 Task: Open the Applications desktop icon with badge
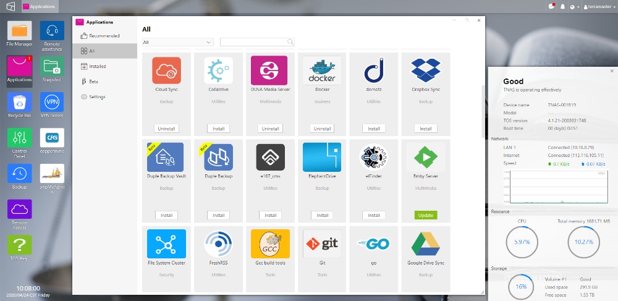pyautogui.click(x=19, y=66)
